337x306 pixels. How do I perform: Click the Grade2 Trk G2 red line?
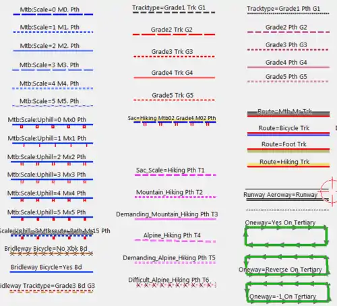click(174, 34)
